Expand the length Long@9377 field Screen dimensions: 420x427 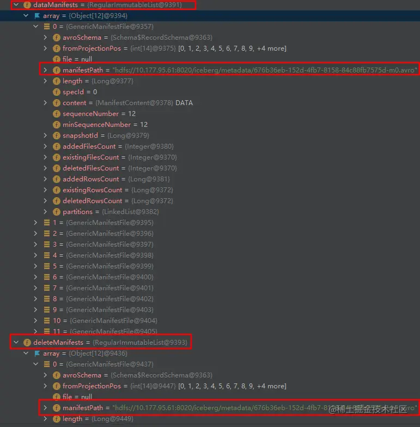(x=45, y=81)
